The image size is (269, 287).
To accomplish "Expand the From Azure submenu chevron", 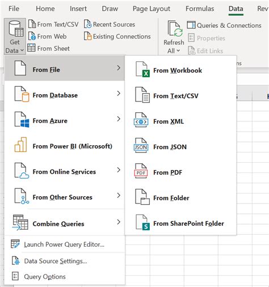I will point(119,119).
